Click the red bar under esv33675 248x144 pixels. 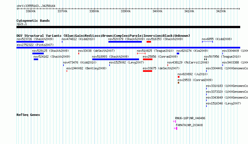pyautogui.click(x=148, y=71)
